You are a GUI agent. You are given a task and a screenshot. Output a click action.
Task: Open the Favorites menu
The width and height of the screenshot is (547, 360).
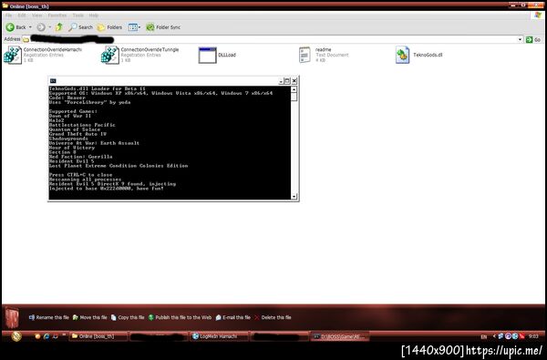(x=57, y=15)
